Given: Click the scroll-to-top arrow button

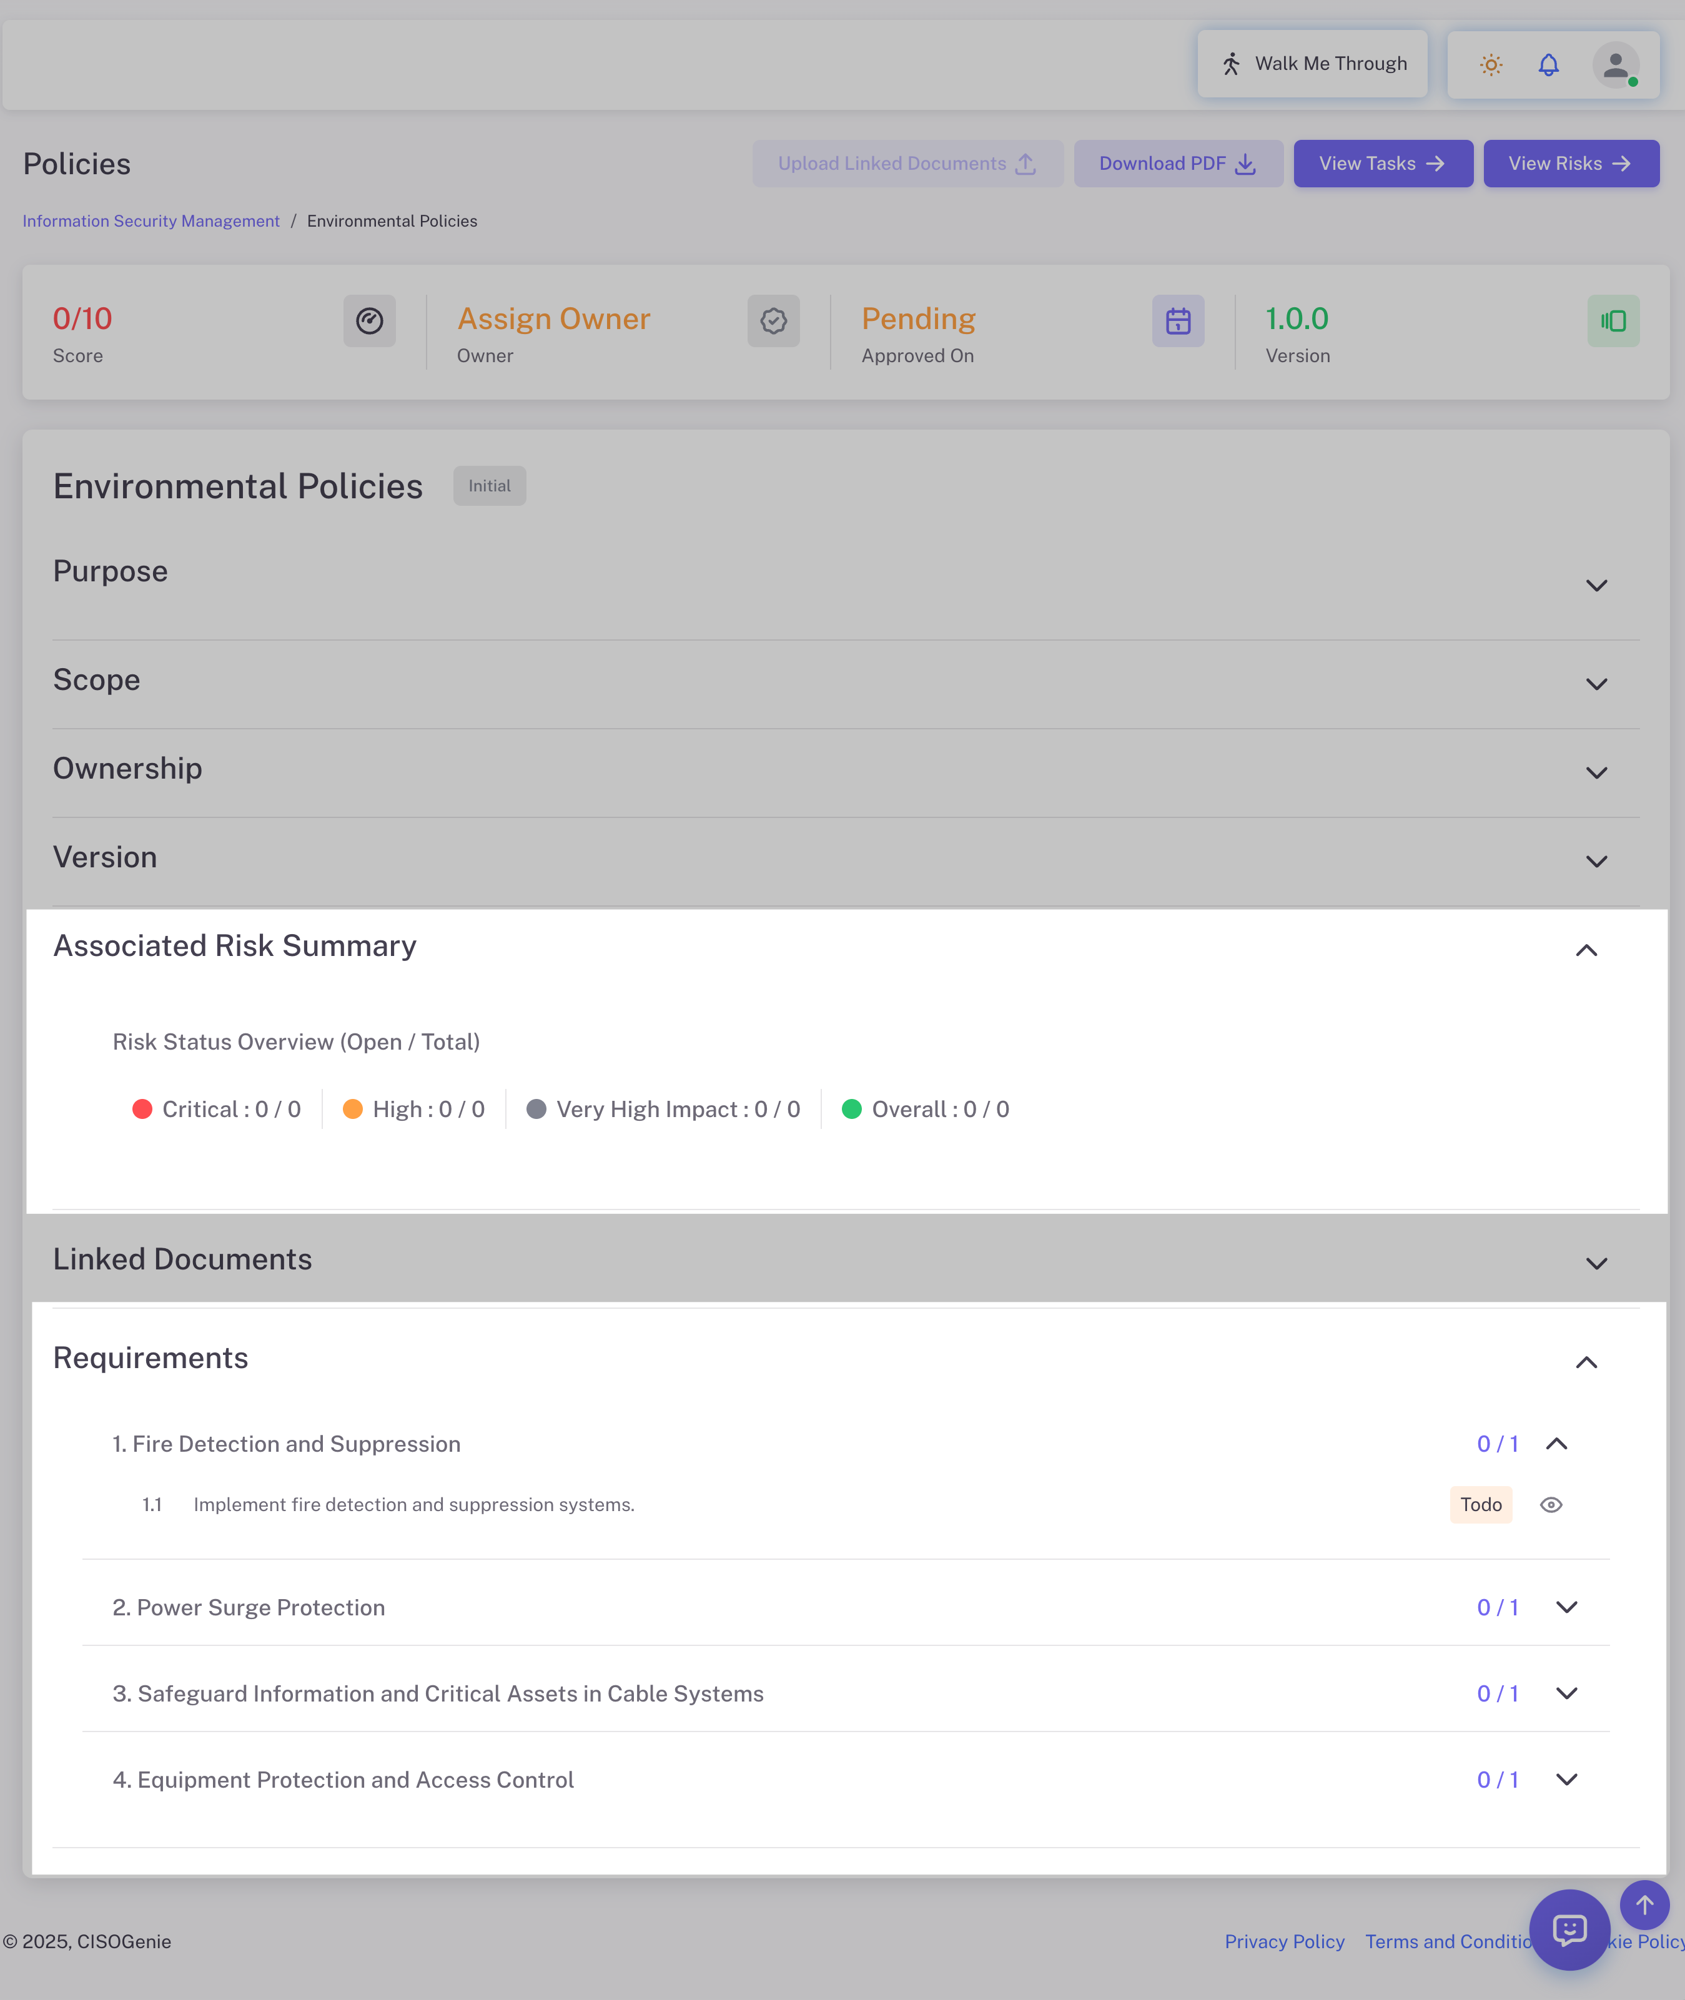Looking at the screenshot, I should (1644, 1906).
